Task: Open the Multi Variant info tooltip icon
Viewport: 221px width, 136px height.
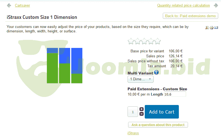Action: point(156,72)
